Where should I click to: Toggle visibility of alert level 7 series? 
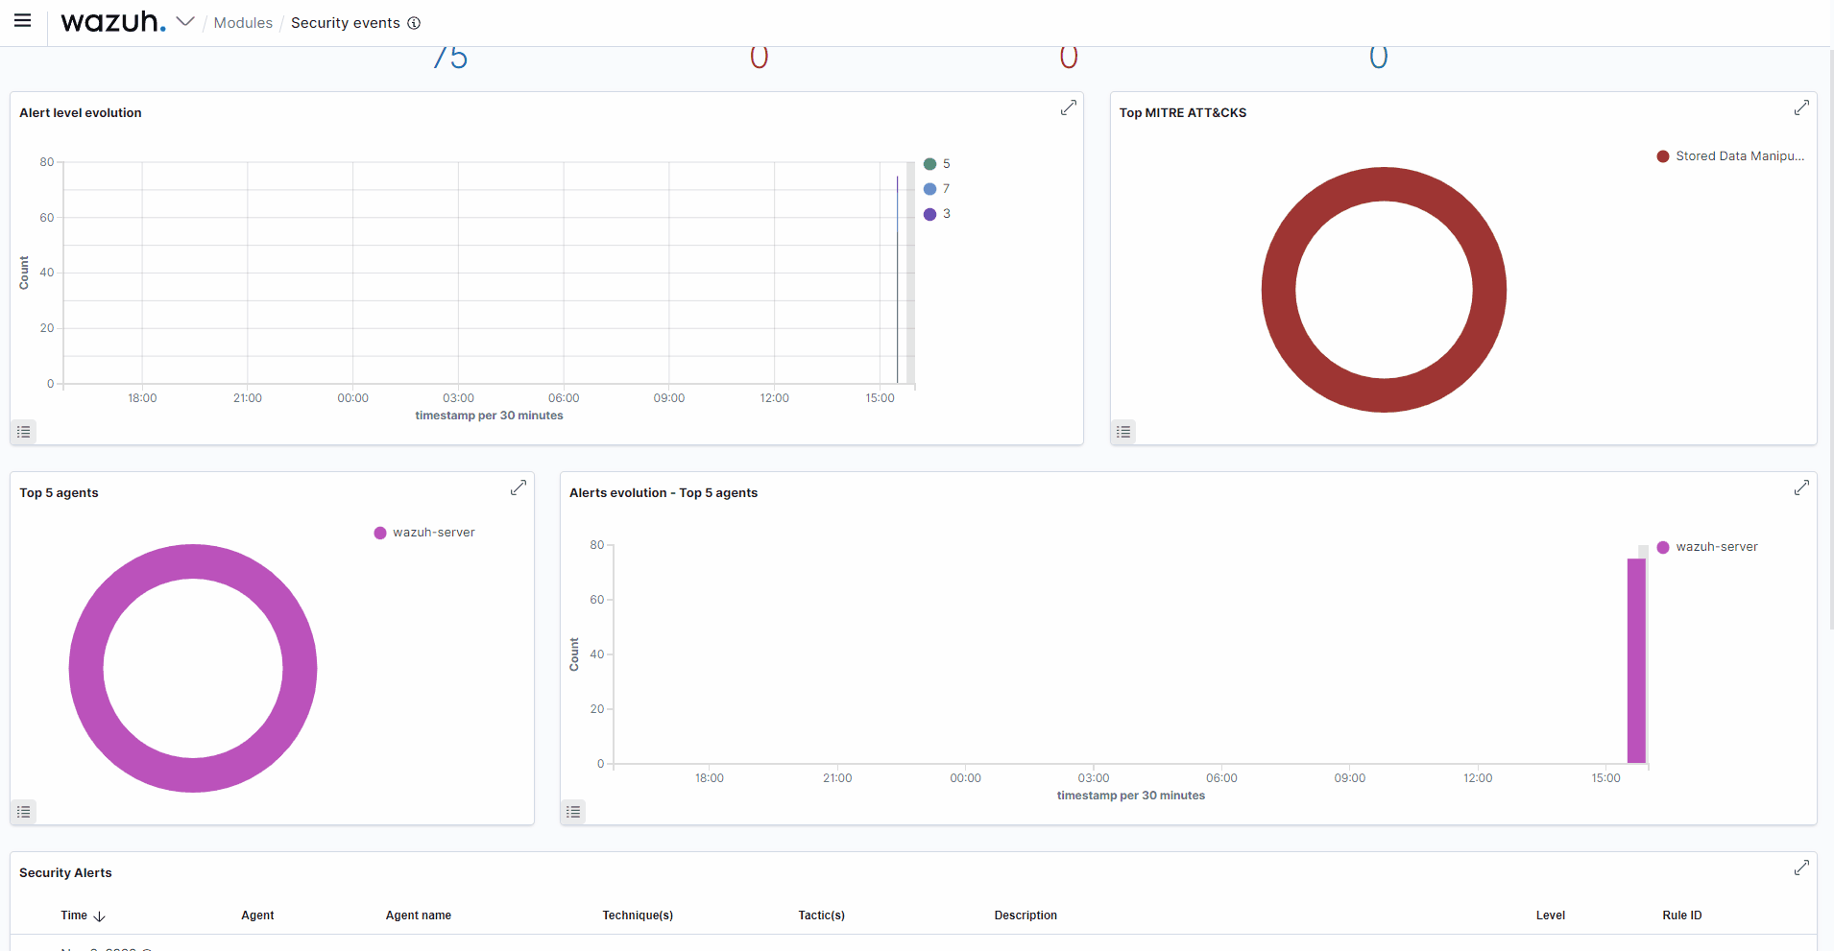(x=938, y=188)
